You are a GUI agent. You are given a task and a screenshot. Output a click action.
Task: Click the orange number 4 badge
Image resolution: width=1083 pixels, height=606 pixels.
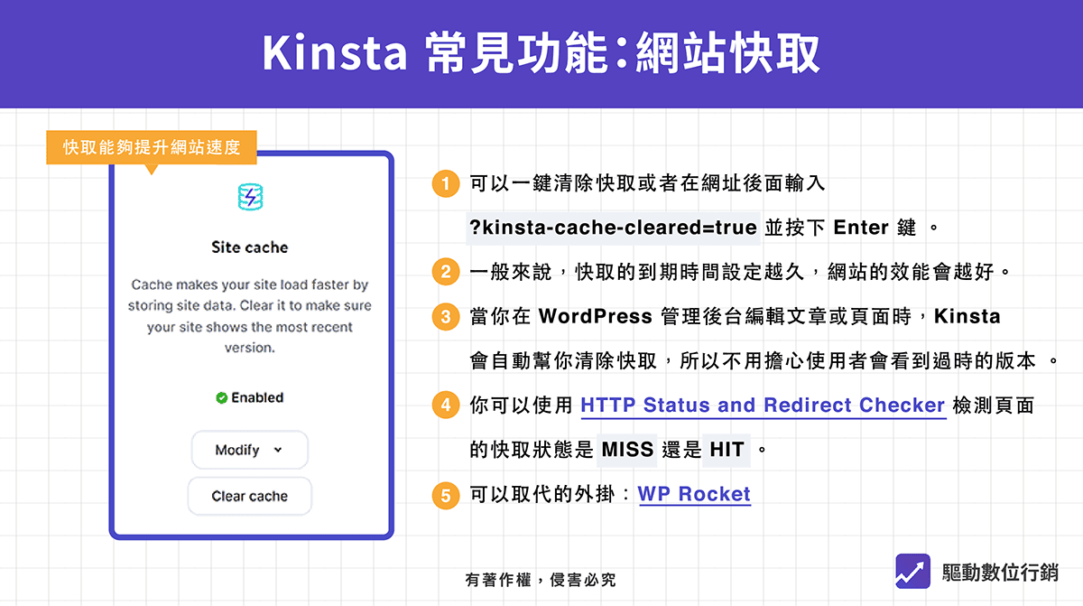point(444,405)
